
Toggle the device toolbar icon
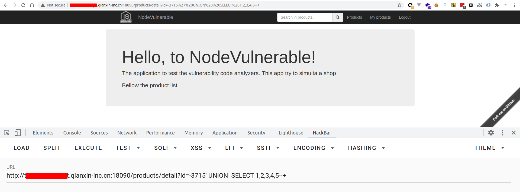18,133
